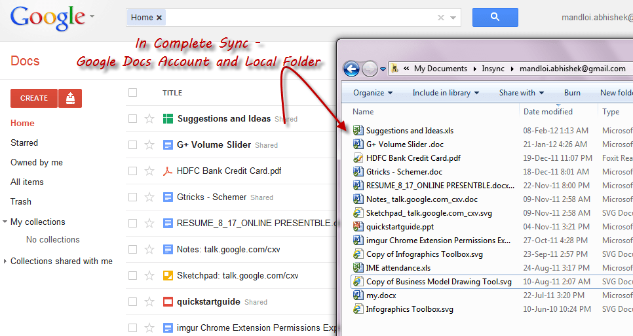Viewport: 633px width, 336px height.
Task: Click the yellow drawing icon of Sketchpad
Action: coord(168,276)
